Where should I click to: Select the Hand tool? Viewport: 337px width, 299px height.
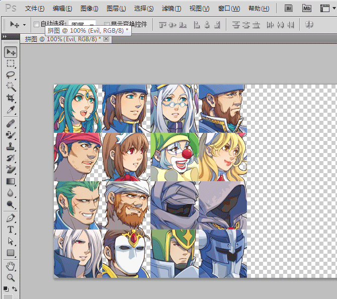10,266
